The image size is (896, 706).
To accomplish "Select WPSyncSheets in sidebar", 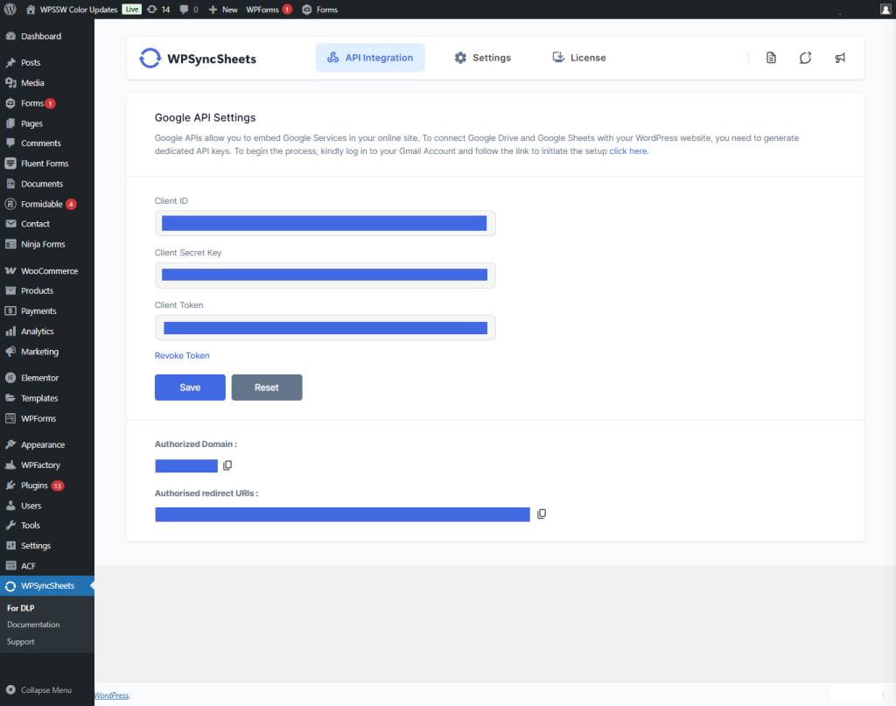I will coord(47,586).
